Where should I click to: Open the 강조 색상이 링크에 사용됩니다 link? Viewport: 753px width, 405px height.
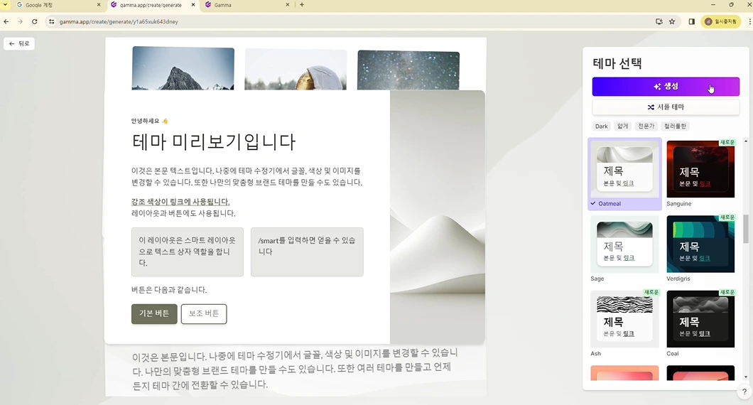[x=180, y=202]
